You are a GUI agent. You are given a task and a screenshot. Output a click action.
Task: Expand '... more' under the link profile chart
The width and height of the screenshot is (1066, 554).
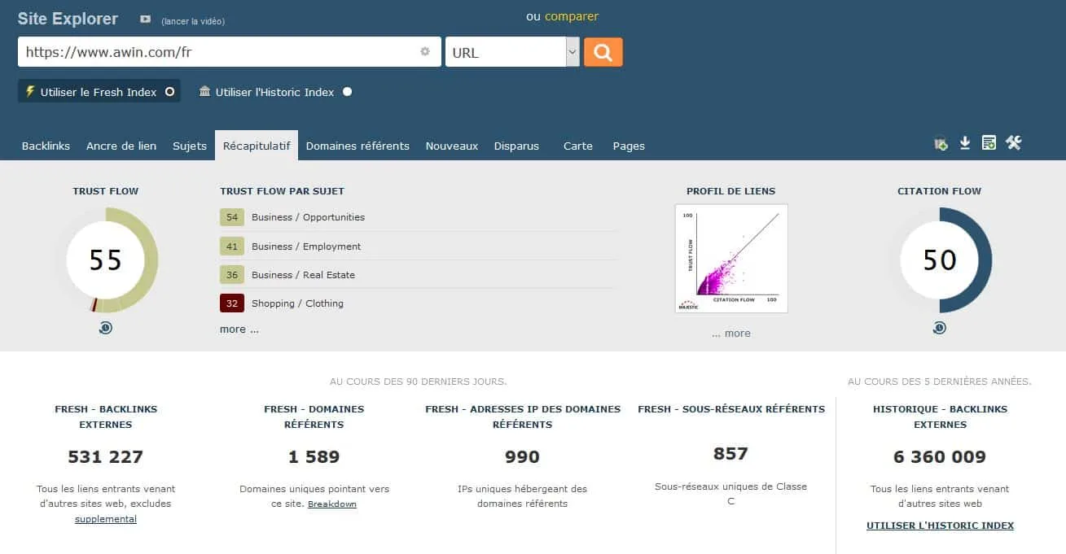tap(731, 334)
